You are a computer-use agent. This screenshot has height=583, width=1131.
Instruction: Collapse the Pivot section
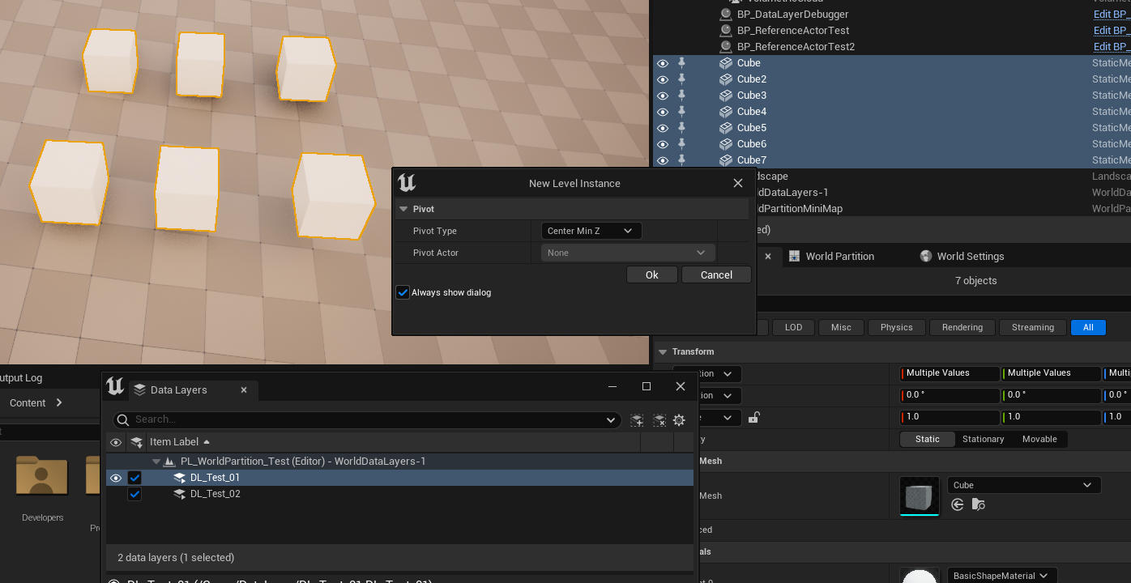pyautogui.click(x=403, y=209)
